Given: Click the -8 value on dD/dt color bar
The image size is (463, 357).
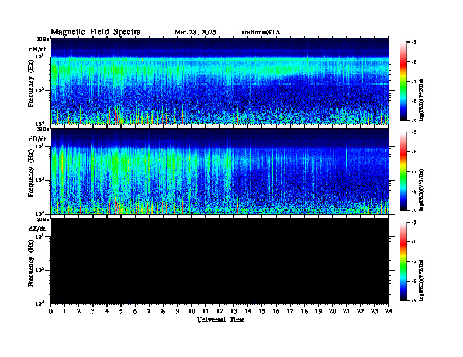Looking at the screenshot, I should (x=414, y=191).
